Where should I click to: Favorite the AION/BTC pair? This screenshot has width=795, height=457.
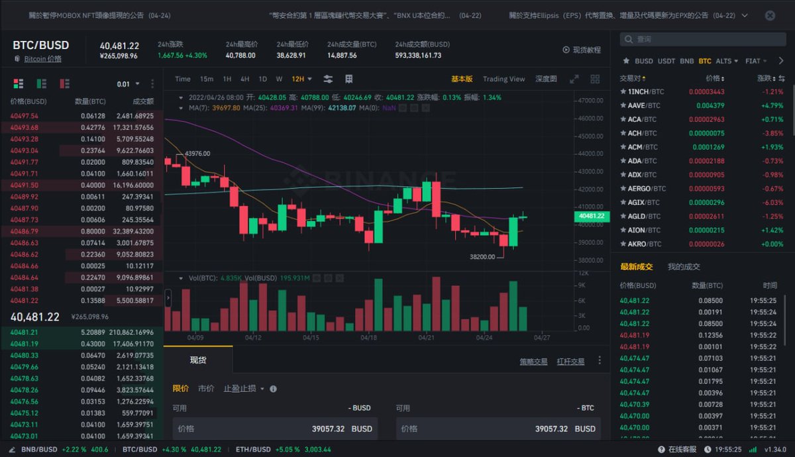tap(623, 230)
